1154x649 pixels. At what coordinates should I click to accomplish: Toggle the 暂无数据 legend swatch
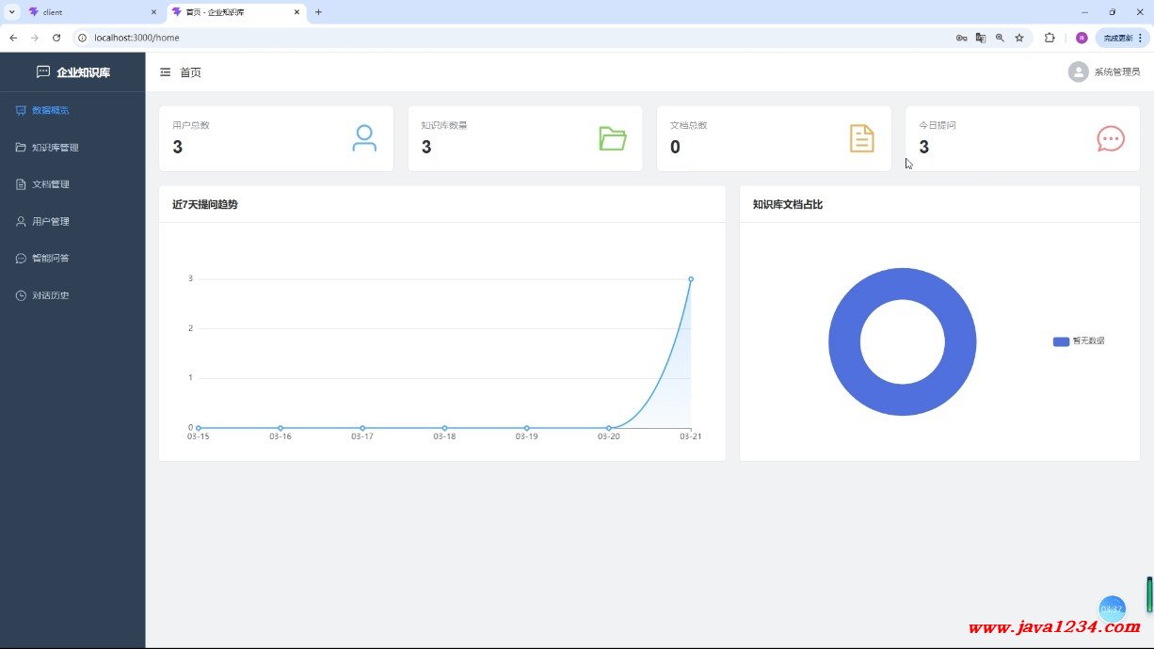[1061, 341]
